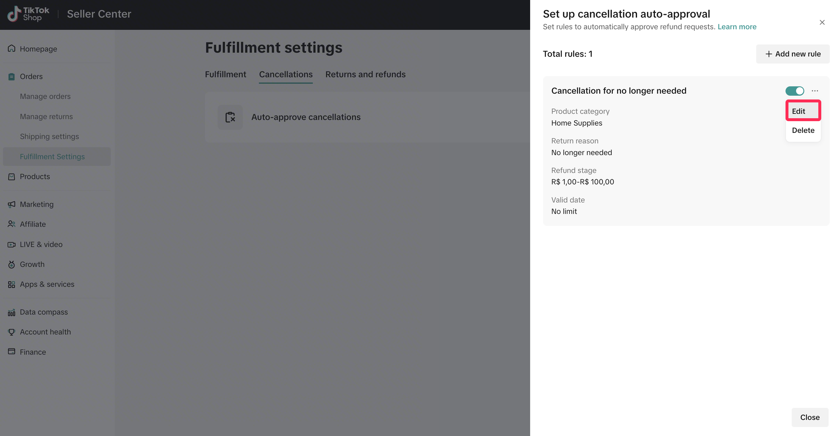Click the Finance card icon

click(11, 352)
